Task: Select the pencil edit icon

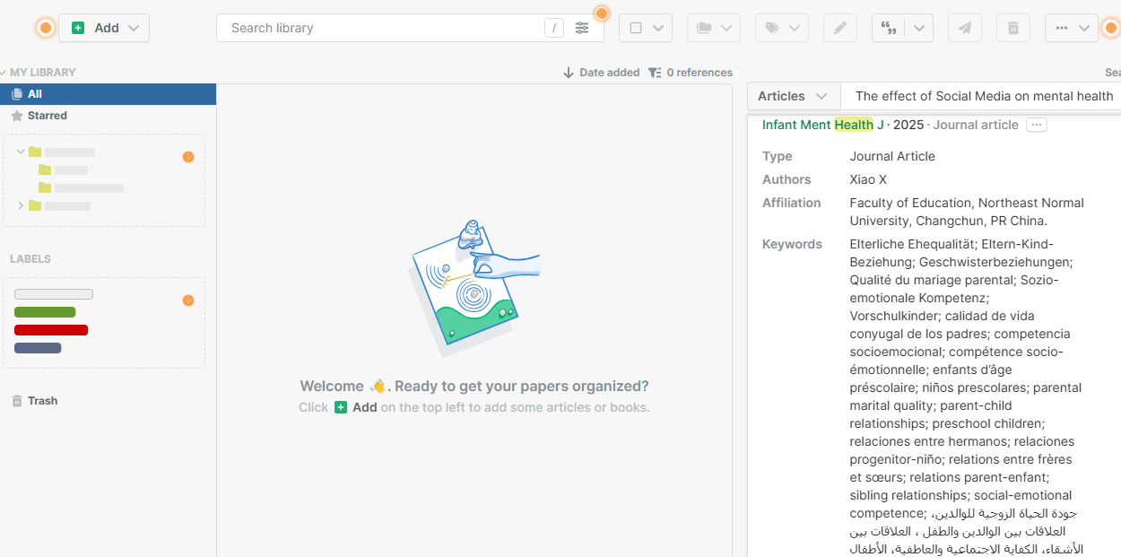Action: [x=839, y=28]
